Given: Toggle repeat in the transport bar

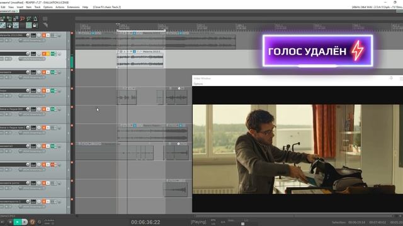Looking at the screenshot, I should click(x=39, y=222).
